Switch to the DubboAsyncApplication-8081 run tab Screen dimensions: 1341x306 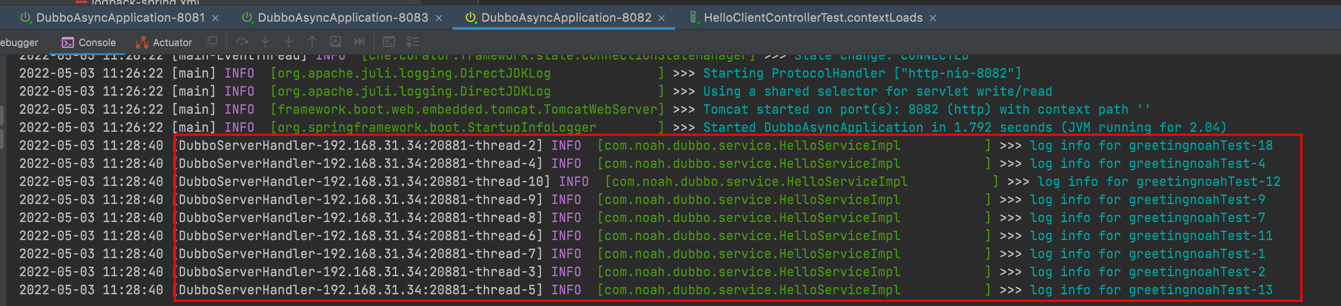tap(120, 18)
